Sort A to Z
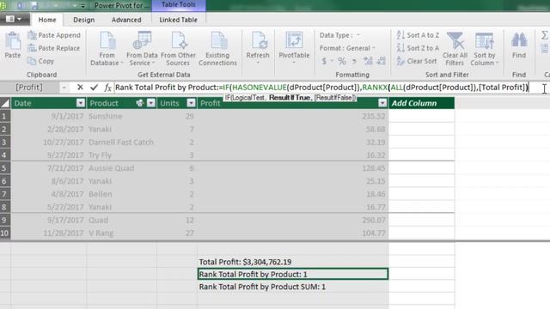Screen dimensions: 550x309 418,35
